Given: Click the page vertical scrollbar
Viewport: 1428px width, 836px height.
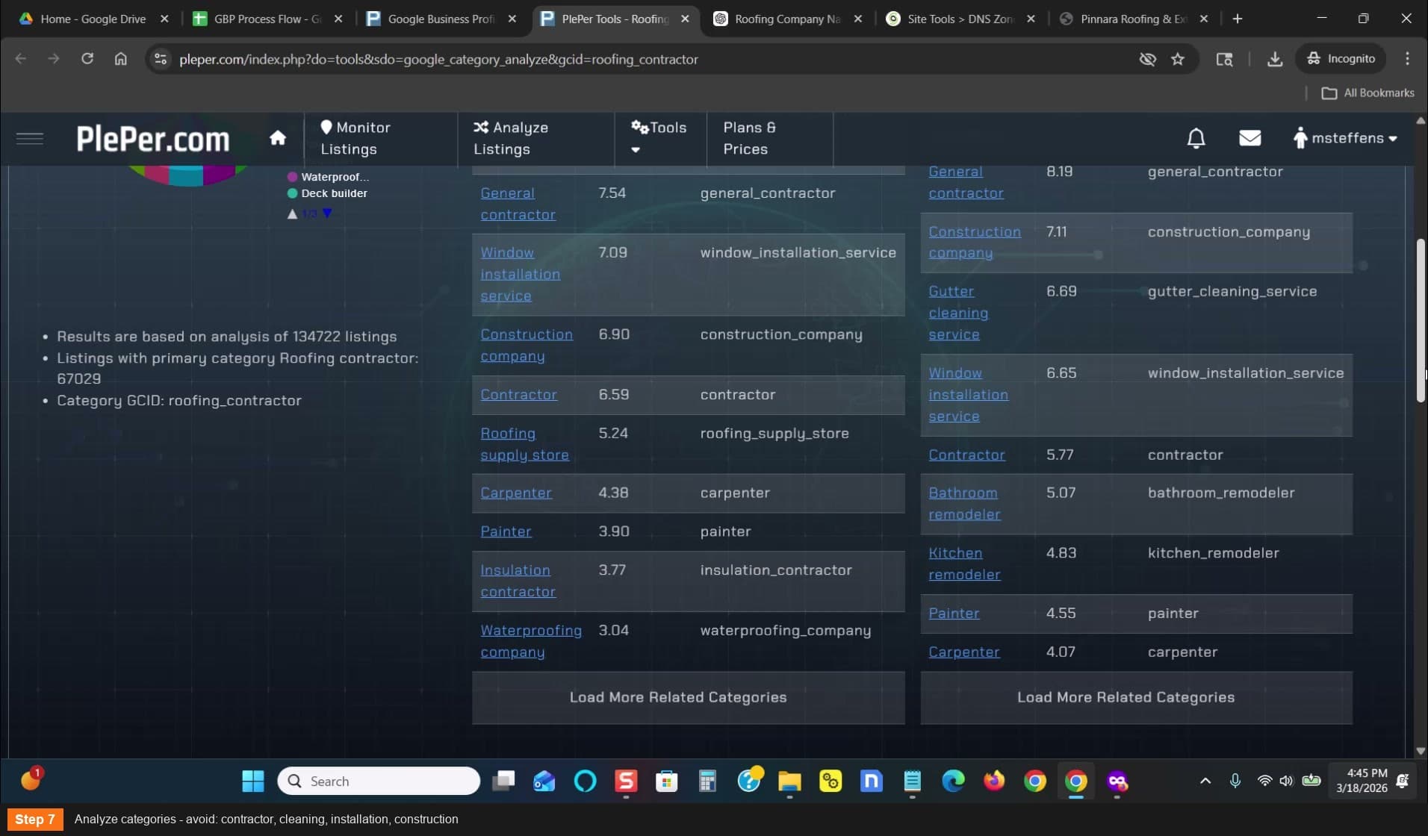Looking at the screenshot, I should (x=1420, y=321).
